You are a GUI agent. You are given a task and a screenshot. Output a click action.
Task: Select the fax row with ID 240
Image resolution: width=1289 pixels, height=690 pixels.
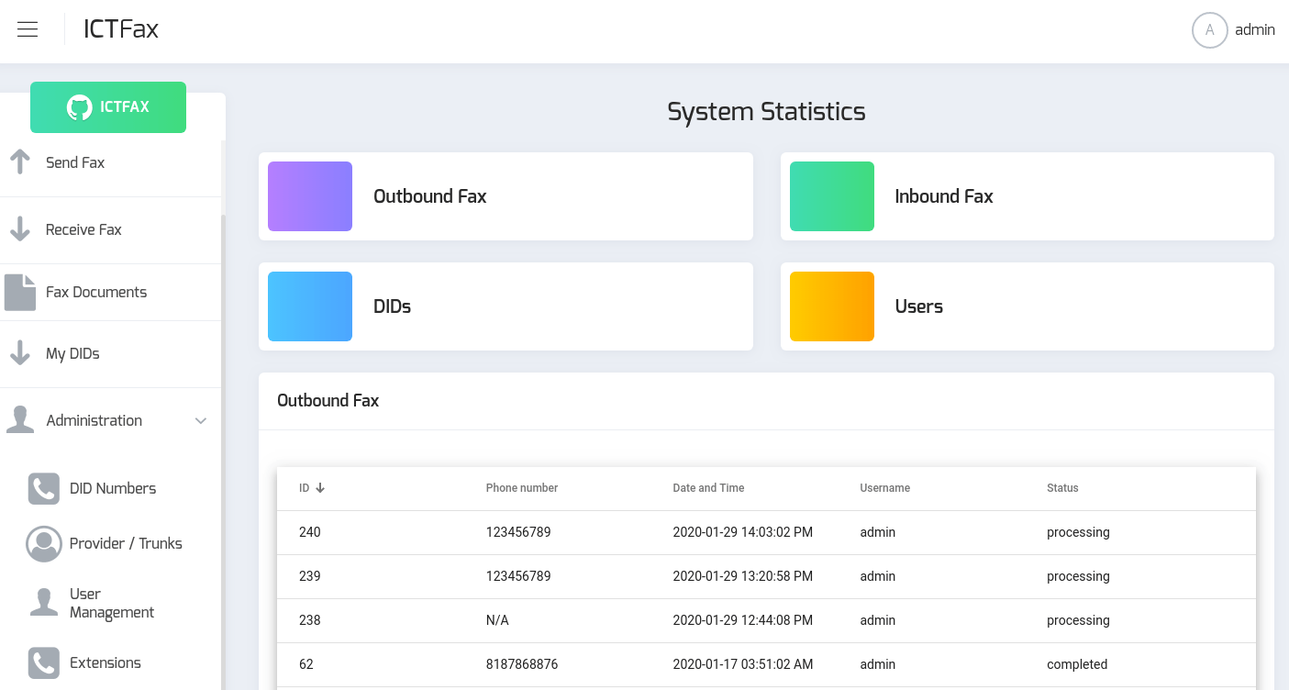(x=766, y=532)
